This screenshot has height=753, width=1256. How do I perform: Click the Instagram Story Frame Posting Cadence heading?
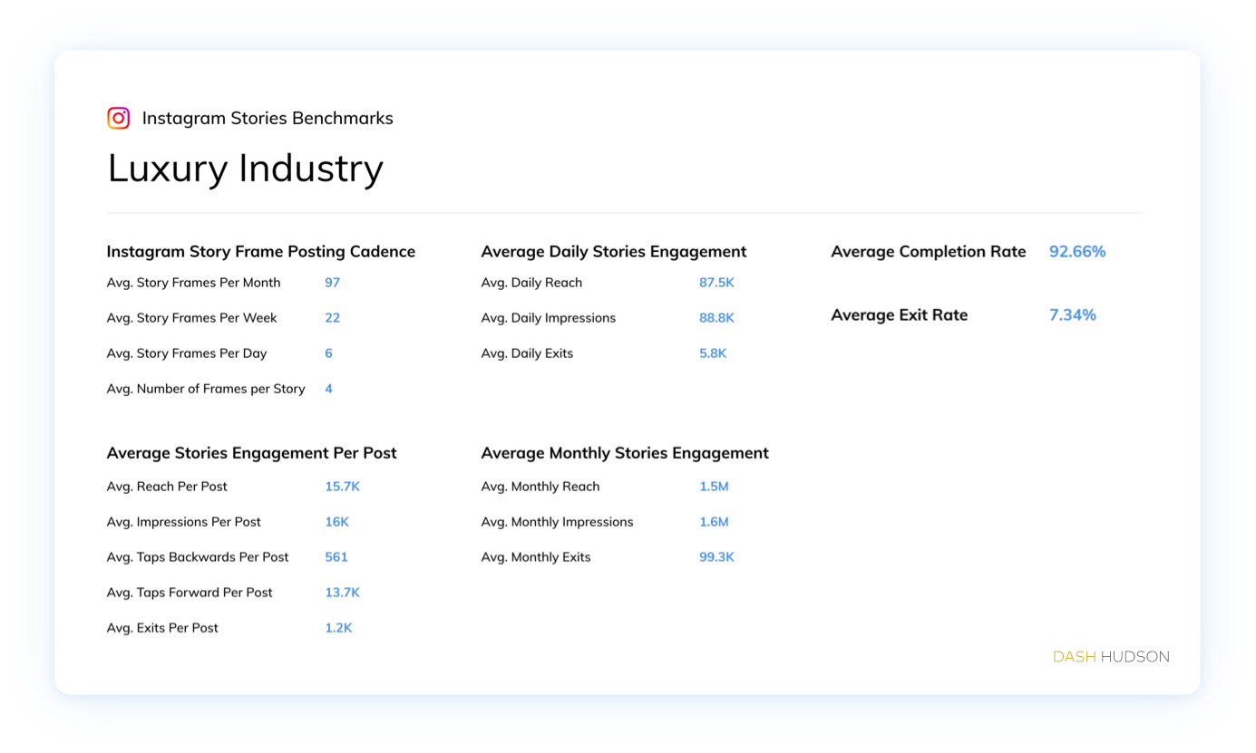[260, 252]
